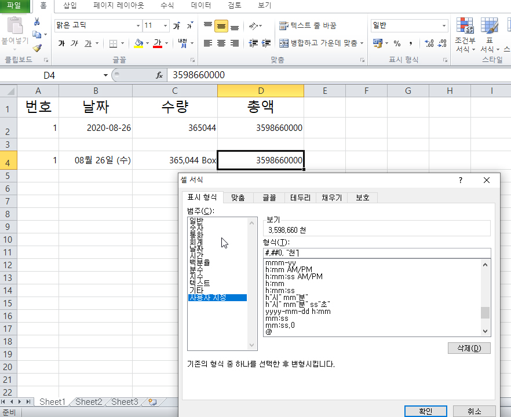Click the 삭제(D) button
This screenshot has width=511, height=417.
coord(469,348)
